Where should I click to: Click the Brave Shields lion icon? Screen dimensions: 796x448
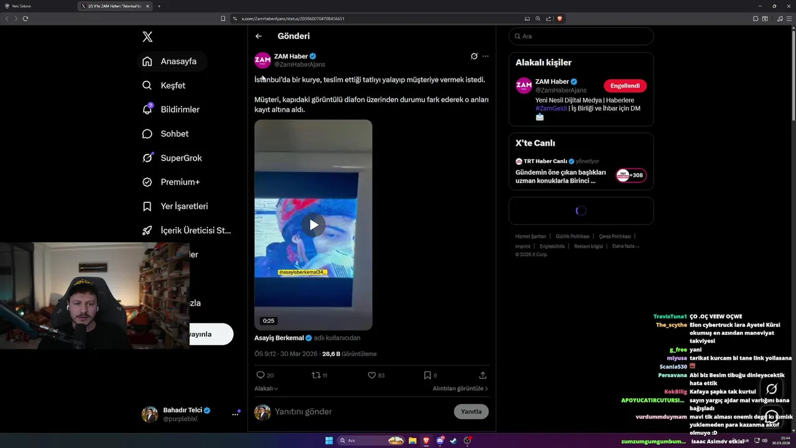pyautogui.click(x=560, y=19)
